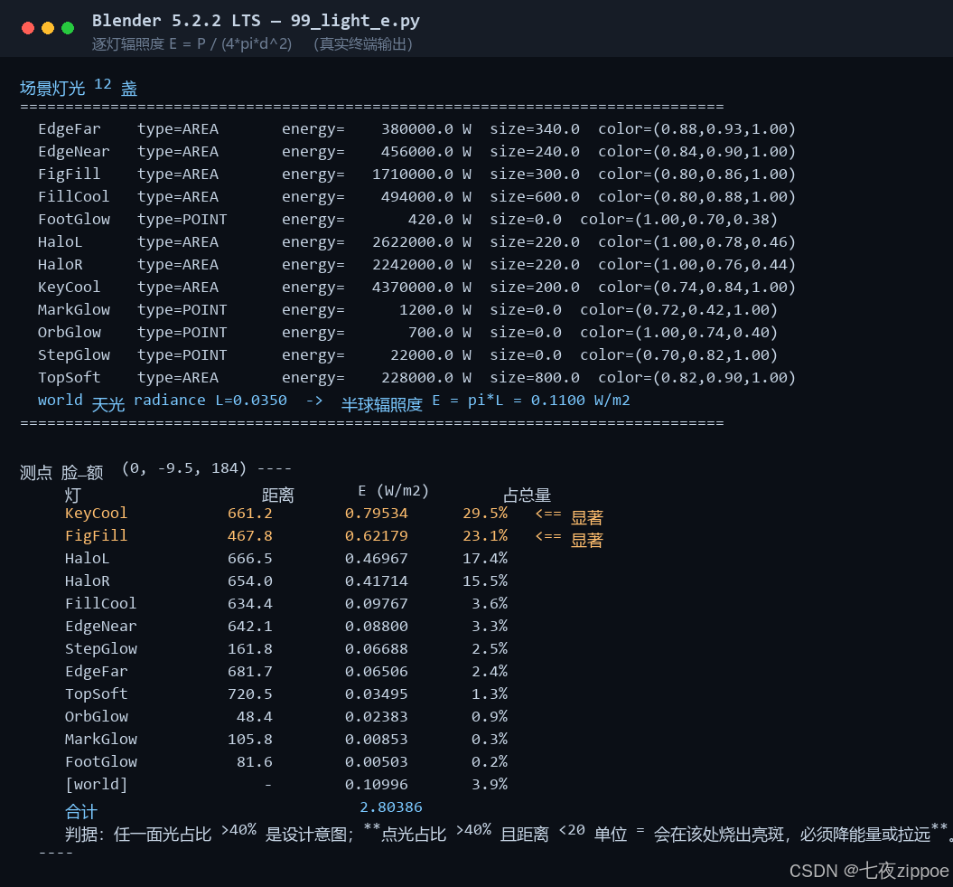Click FillCool distance 634.4

pyautogui.click(x=250, y=603)
